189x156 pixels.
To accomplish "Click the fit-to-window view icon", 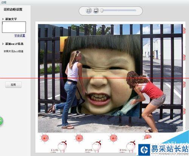I will point(88,11).
